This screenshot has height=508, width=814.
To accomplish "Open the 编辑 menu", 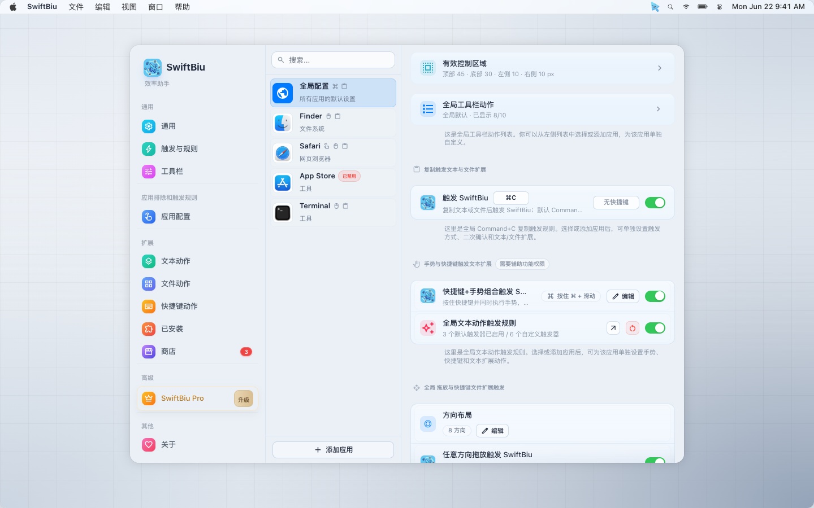I will tap(102, 7).
